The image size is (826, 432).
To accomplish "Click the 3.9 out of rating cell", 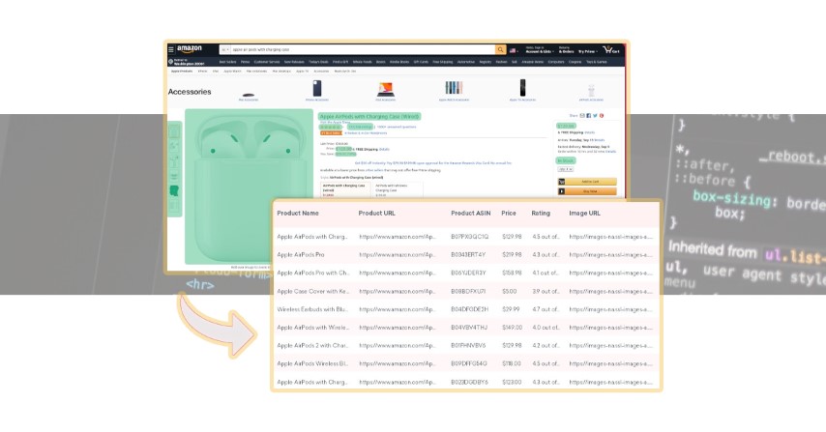I will (546, 291).
